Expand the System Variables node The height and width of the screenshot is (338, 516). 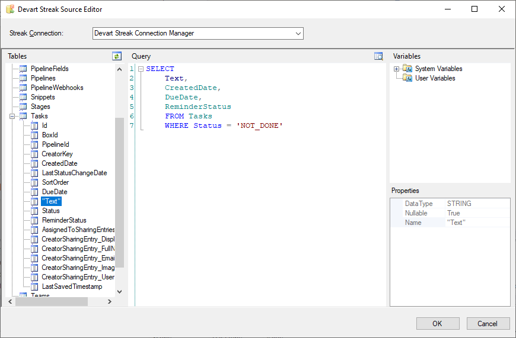coord(396,69)
